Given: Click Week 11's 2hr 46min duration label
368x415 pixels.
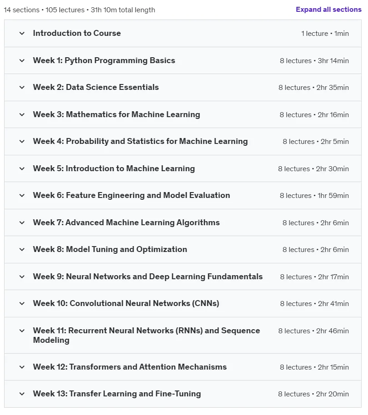Looking at the screenshot, I should coord(333,331).
